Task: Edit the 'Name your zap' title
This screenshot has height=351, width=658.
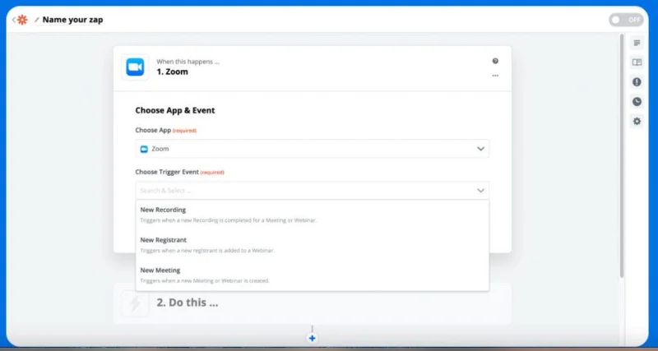Action: coord(72,20)
